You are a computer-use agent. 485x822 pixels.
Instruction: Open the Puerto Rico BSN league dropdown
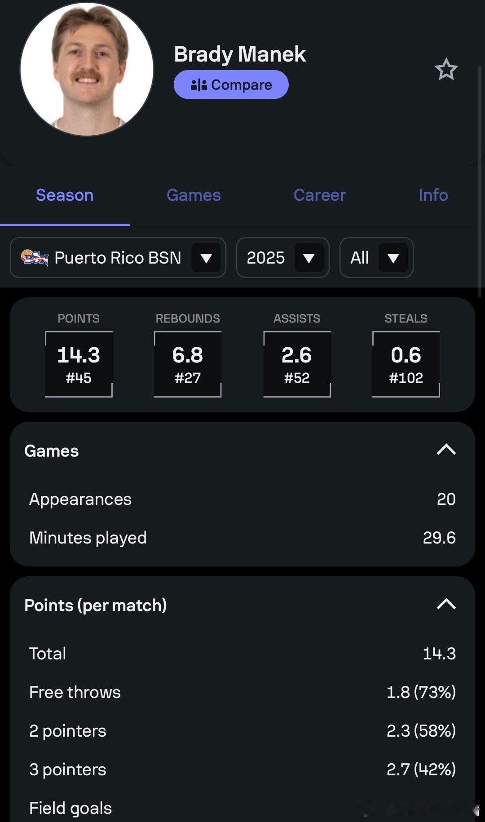coord(206,258)
